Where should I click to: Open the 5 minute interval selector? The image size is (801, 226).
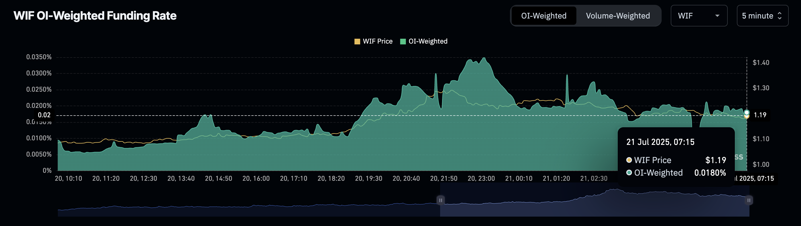[x=762, y=16]
